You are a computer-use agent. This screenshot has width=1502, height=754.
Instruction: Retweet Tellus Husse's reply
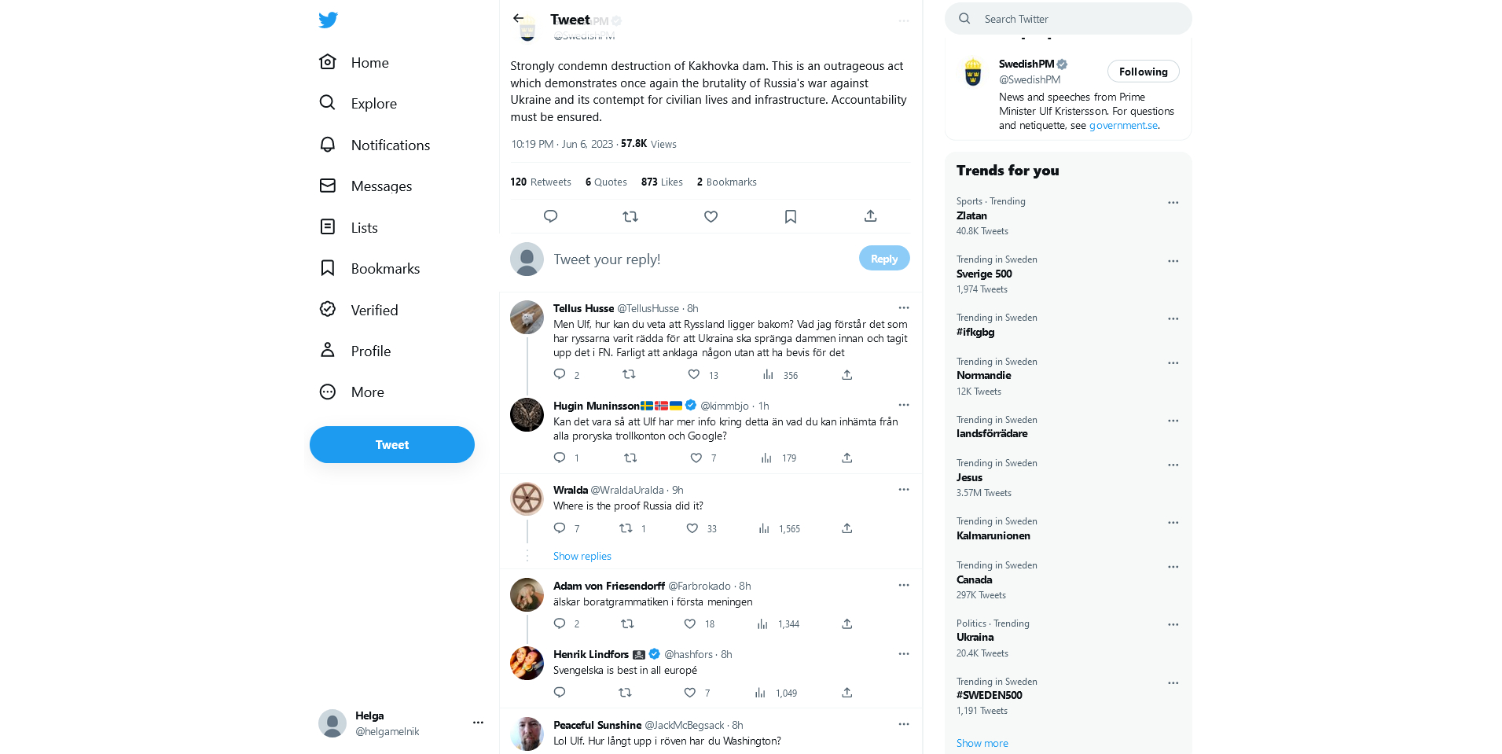click(x=629, y=375)
